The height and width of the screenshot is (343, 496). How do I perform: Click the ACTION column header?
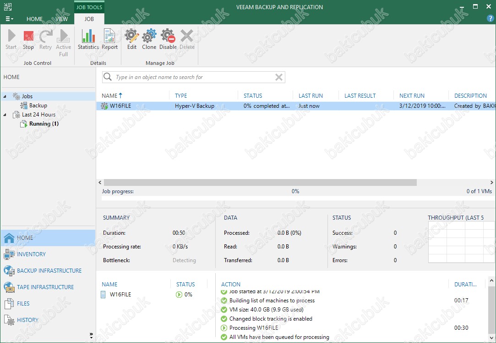pos(231,284)
